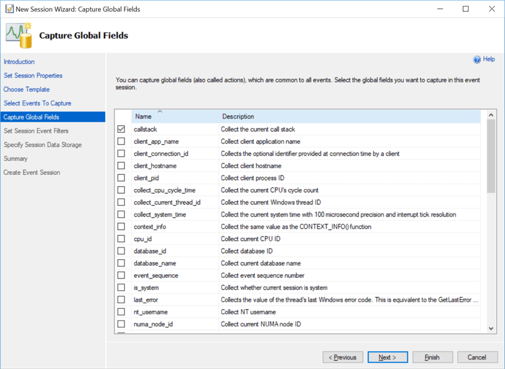
Task: Click the Finish button
Action: 432,357
